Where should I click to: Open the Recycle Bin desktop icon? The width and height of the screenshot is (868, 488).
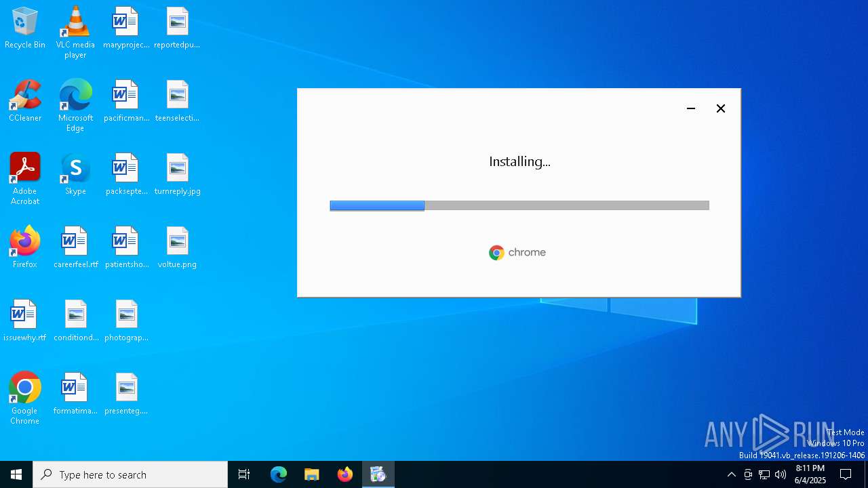pyautogui.click(x=25, y=28)
